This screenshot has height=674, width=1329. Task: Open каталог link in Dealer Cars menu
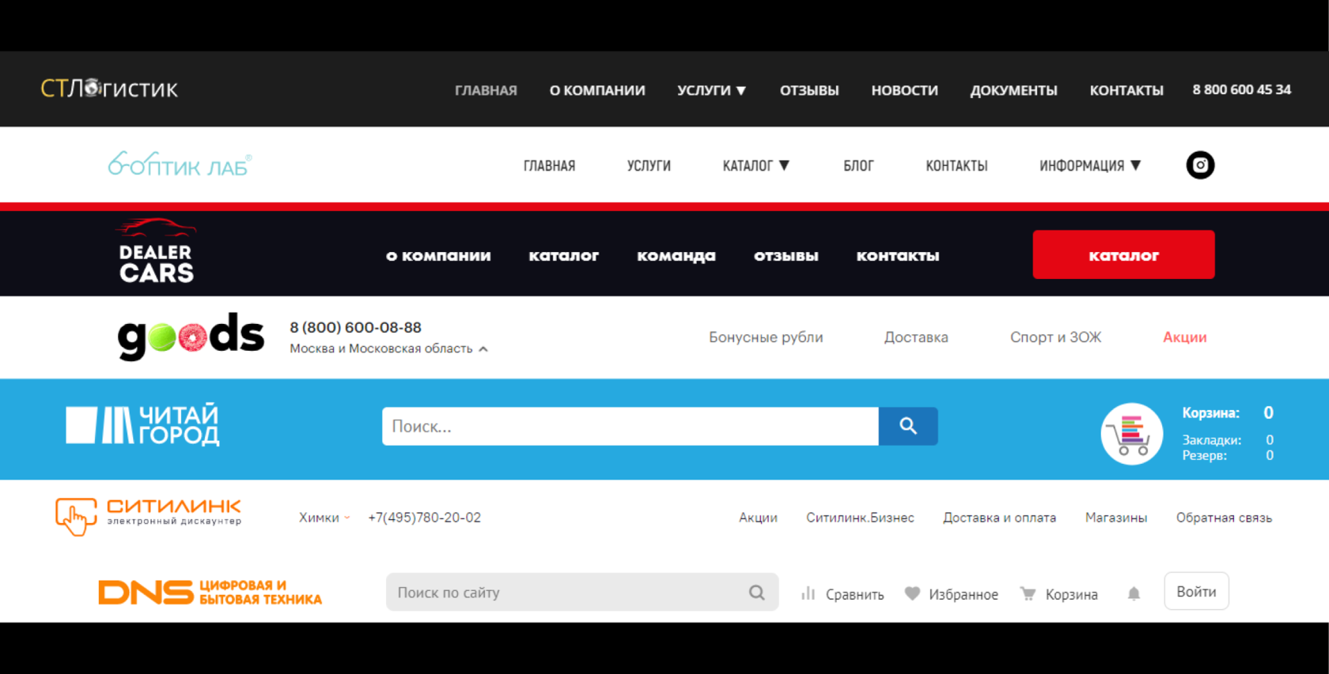point(563,255)
